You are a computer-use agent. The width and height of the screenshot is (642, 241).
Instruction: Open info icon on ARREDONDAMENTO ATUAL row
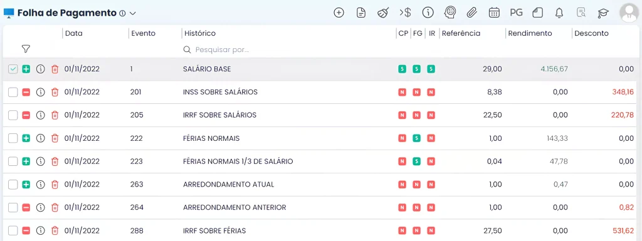pyautogui.click(x=40, y=185)
